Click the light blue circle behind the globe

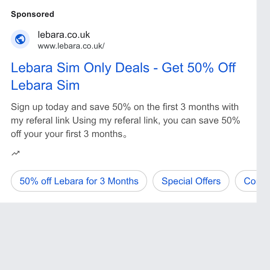20,39
